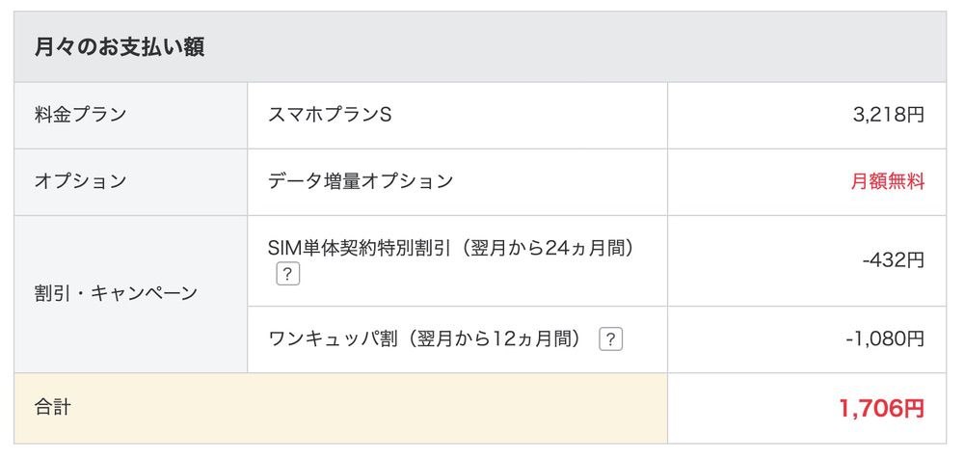Select データ増量オプション text
Image resolution: width=964 pixels, height=459 pixels.
360,181
